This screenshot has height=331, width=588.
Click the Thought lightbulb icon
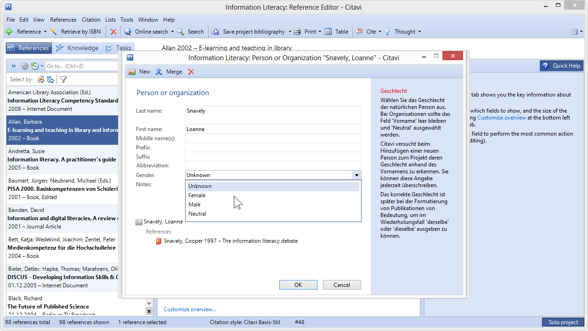tap(387, 32)
